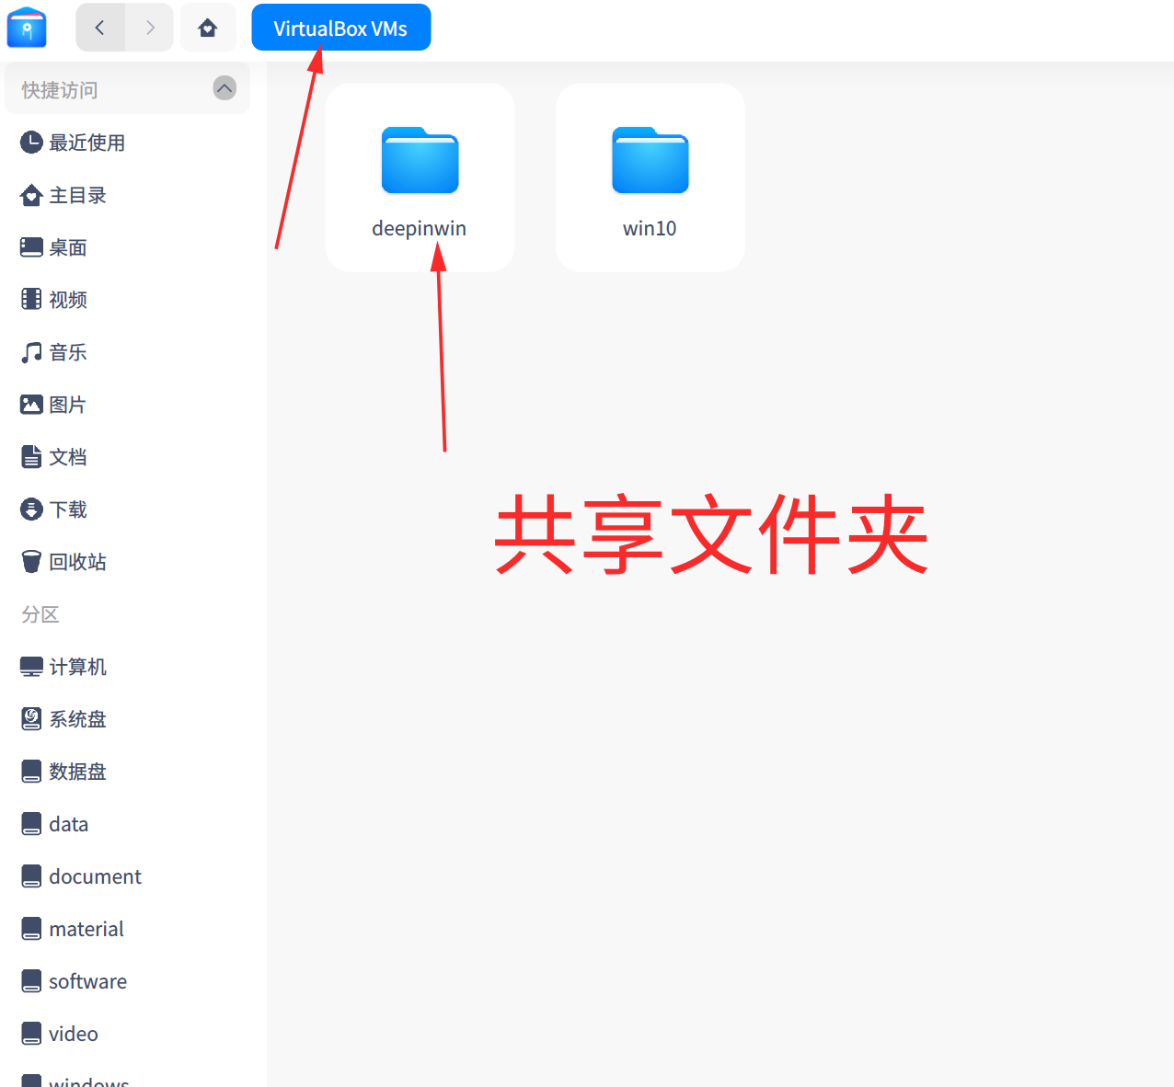
Task: Click the data partition drive icon
Action: coord(31,824)
